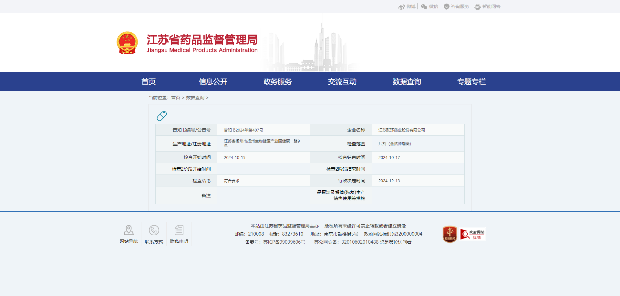Switch to the 信息公开 menu tab
Screen dimensions: 620x296
click(x=213, y=81)
